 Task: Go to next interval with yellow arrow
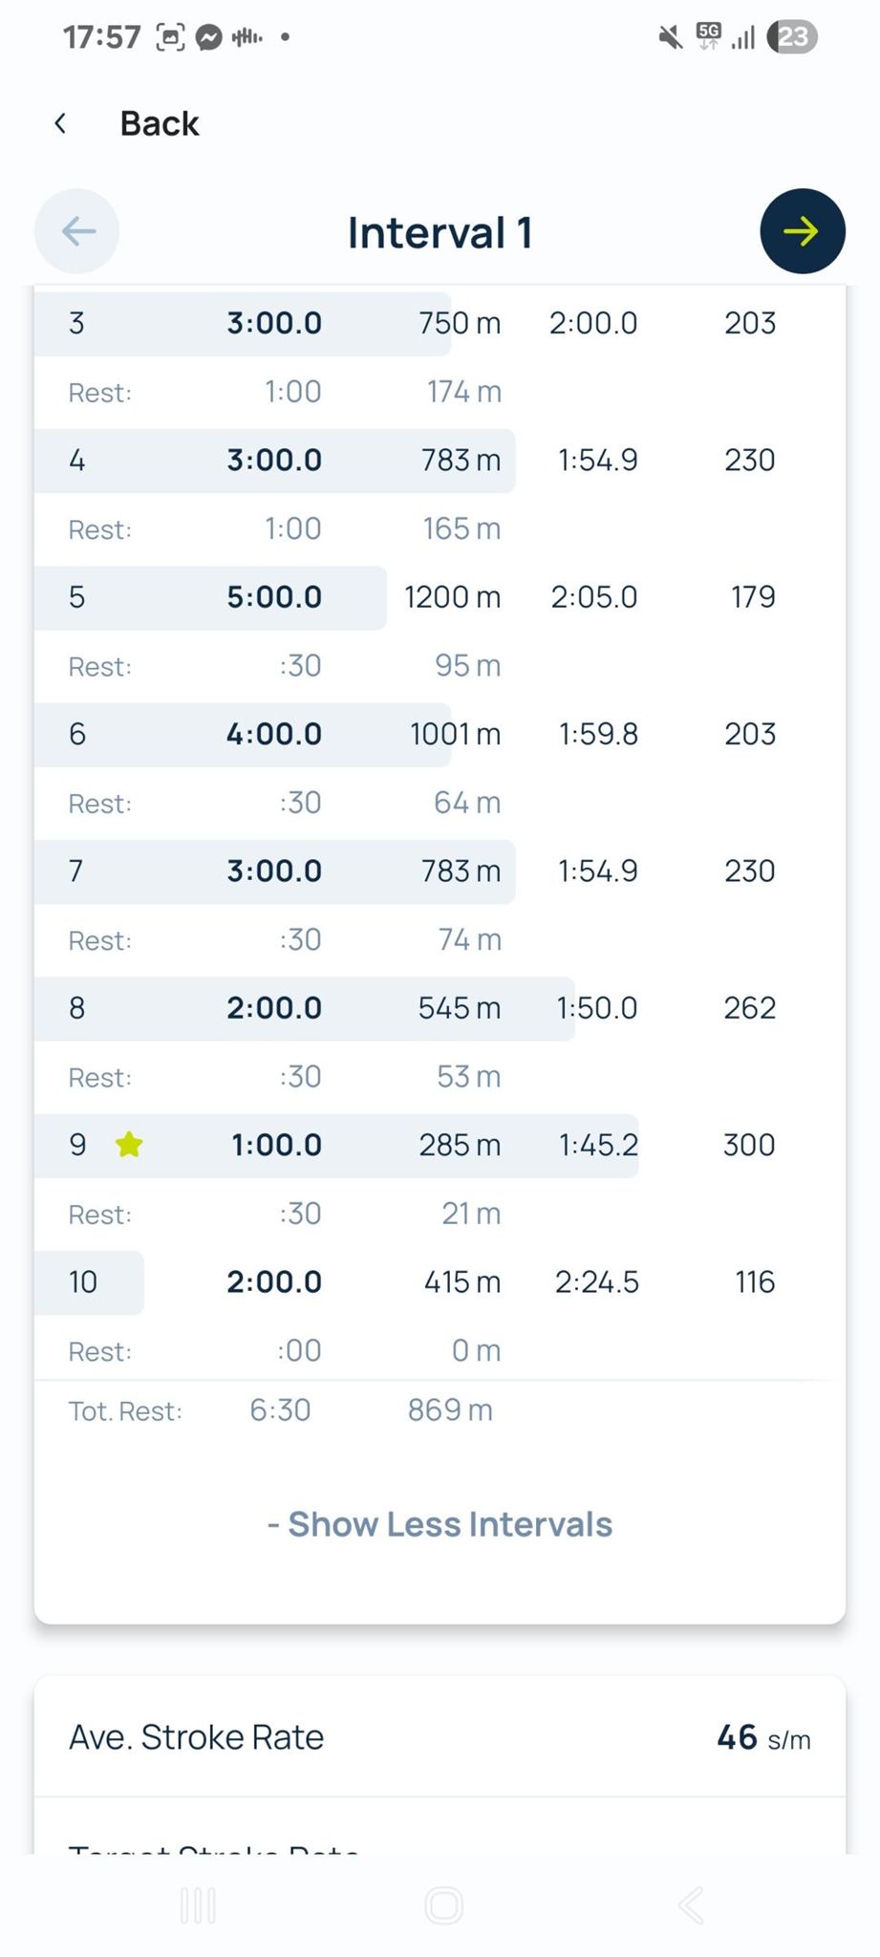(x=802, y=231)
